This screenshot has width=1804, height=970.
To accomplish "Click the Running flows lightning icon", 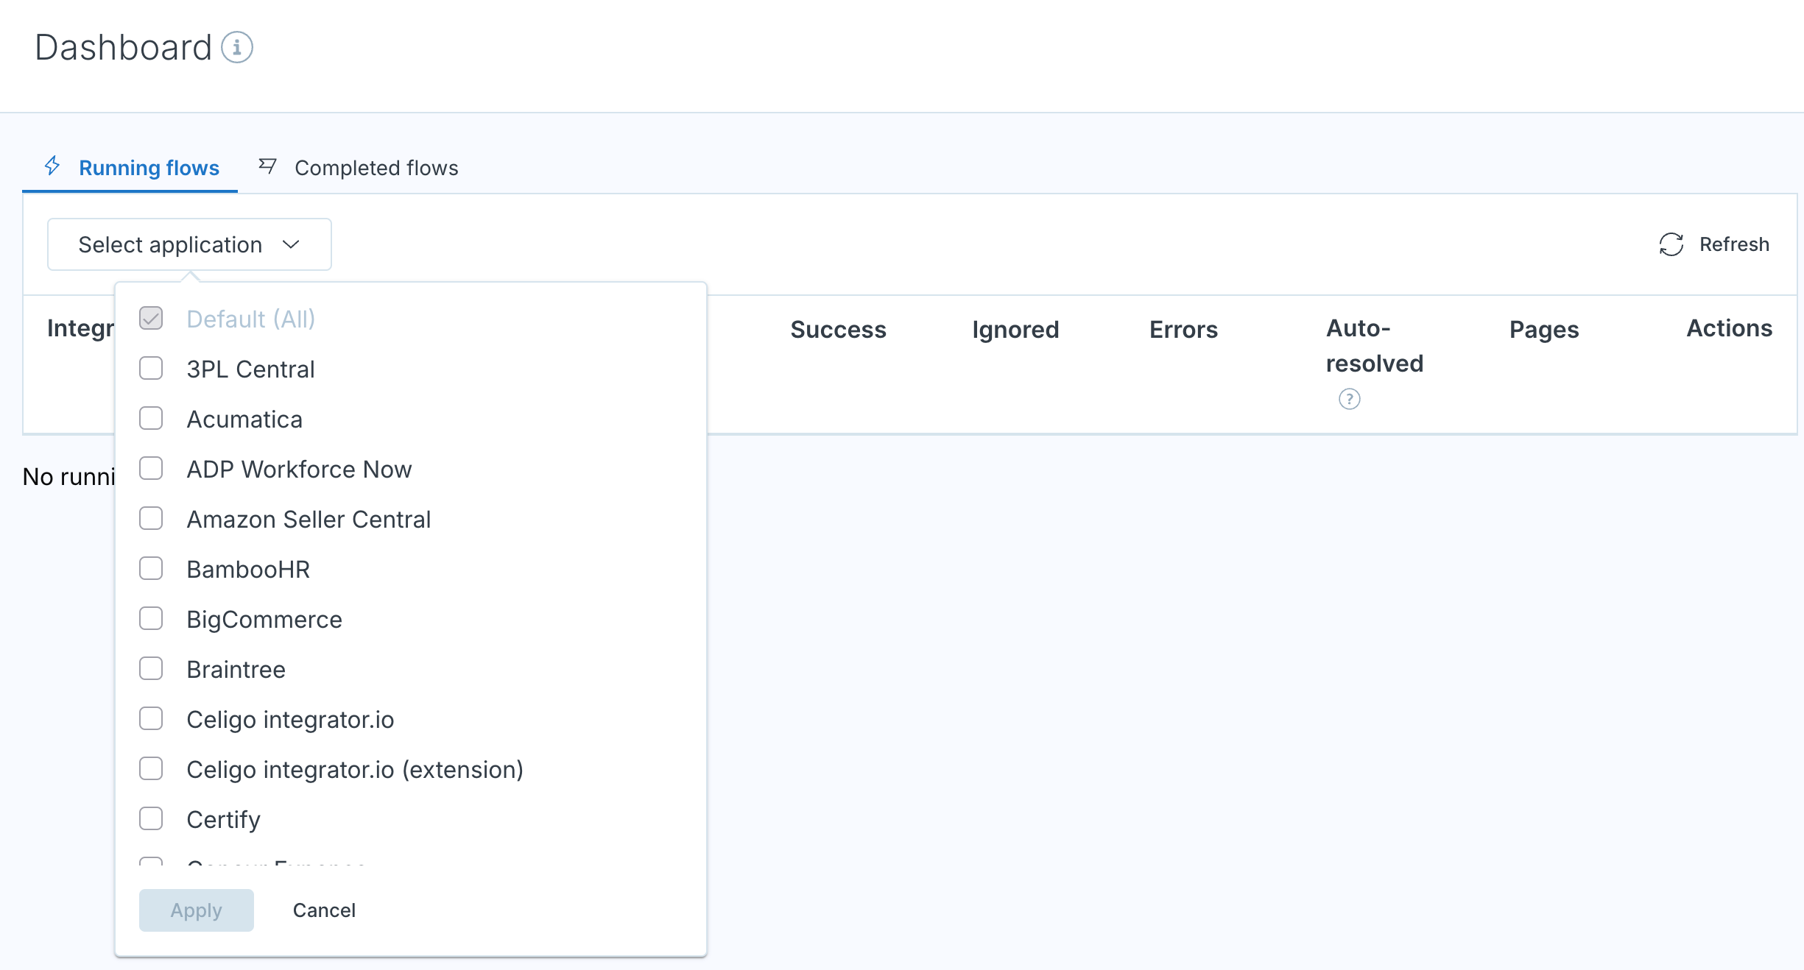I will (x=52, y=166).
